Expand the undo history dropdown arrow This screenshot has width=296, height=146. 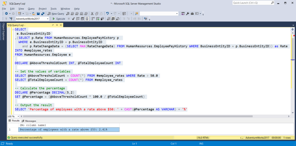point(111,14)
